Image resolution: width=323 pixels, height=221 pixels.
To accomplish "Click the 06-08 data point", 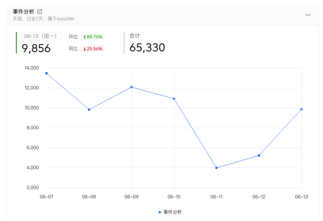I will pos(89,110).
